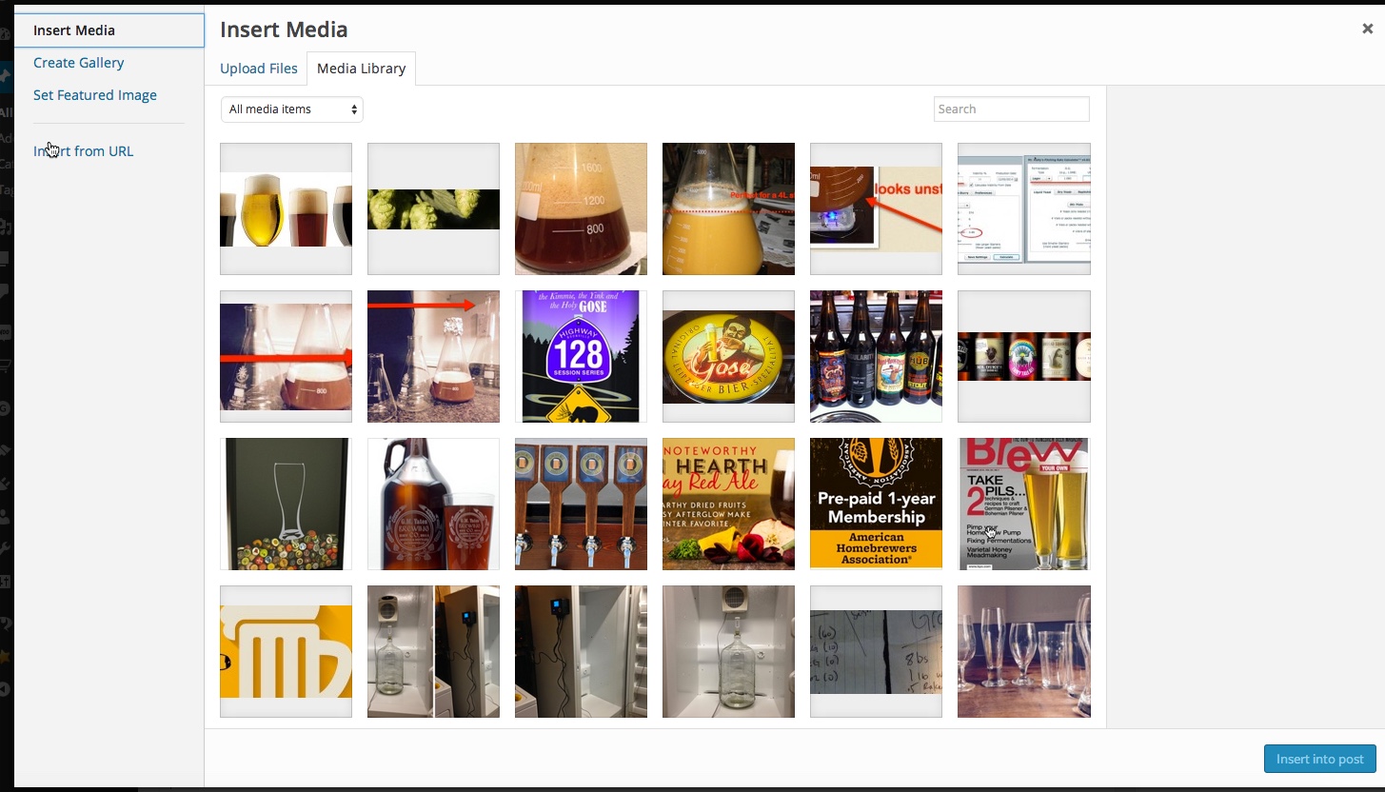
Task: Select the beer tap handles thumbnail
Action: click(x=581, y=504)
